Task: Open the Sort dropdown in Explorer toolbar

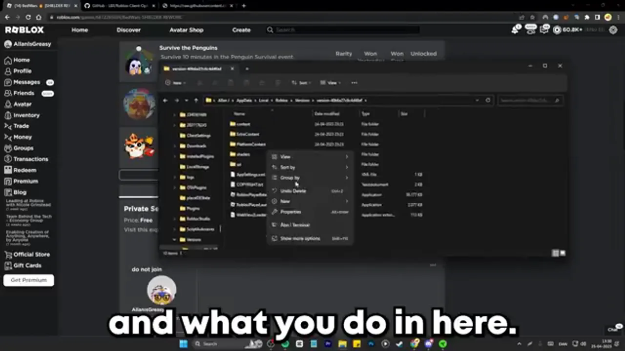Action: click(x=301, y=83)
